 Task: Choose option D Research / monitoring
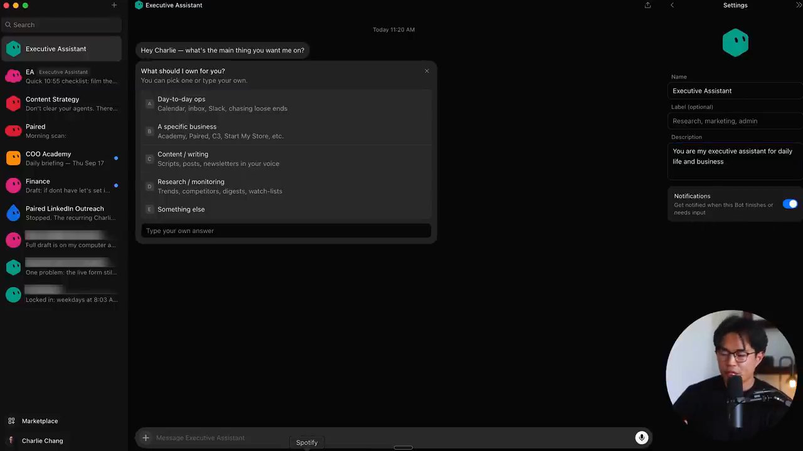[x=286, y=186]
